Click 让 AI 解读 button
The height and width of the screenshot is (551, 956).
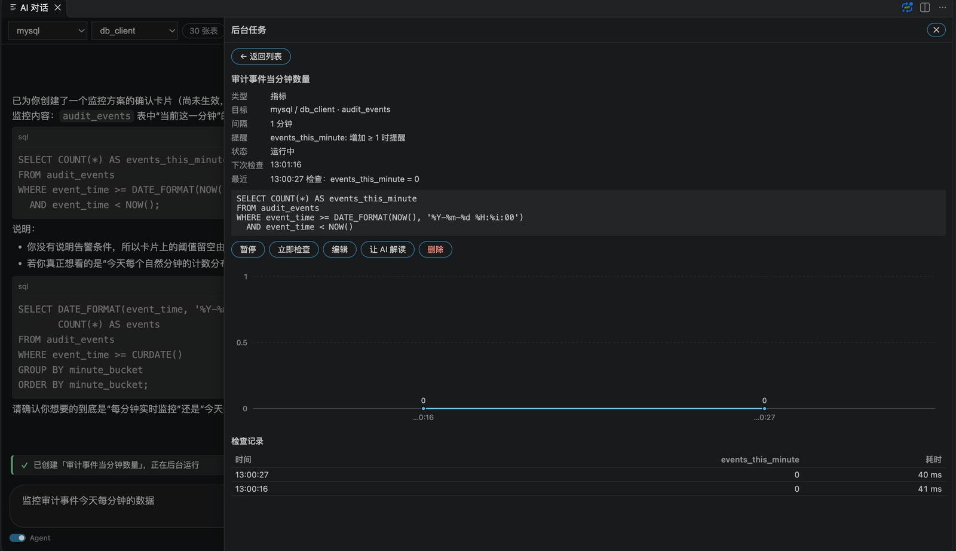[388, 249]
